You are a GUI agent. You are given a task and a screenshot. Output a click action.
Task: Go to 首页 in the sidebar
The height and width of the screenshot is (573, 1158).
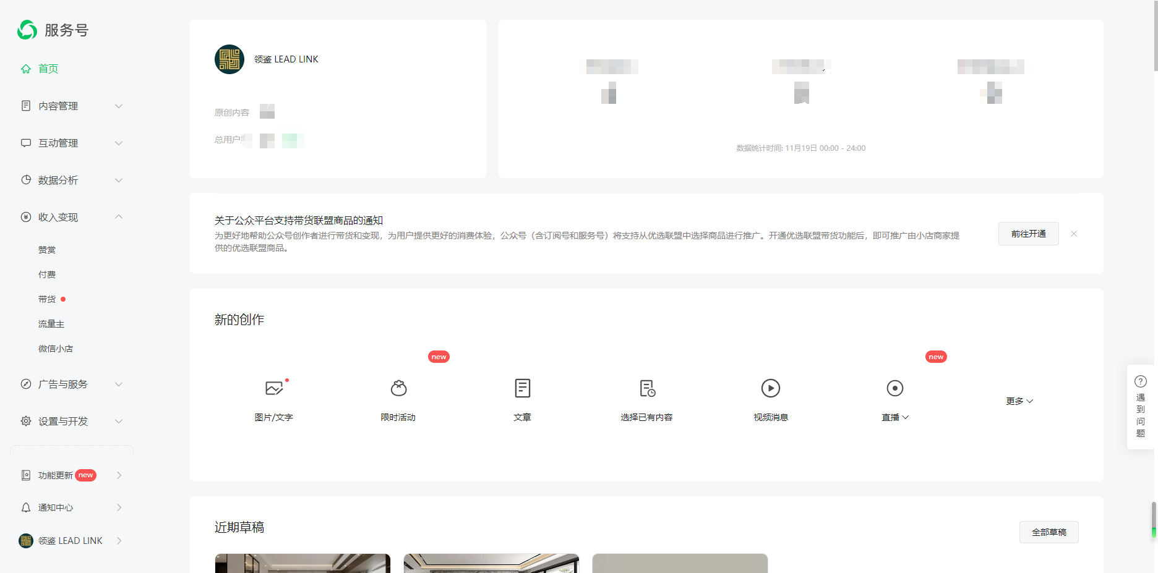pos(48,69)
